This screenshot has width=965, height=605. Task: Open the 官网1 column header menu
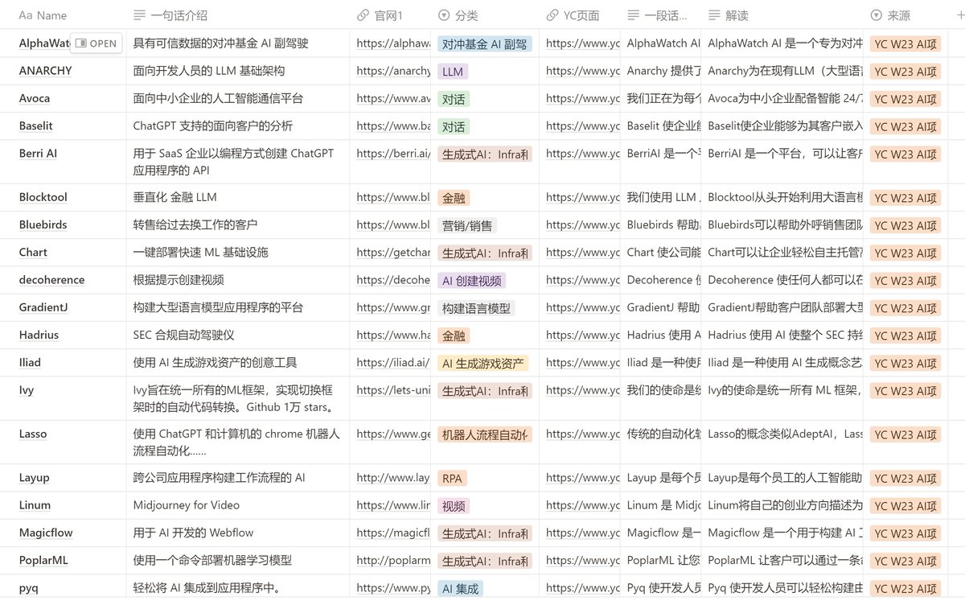pyautogui.click(x=380, y=15)
